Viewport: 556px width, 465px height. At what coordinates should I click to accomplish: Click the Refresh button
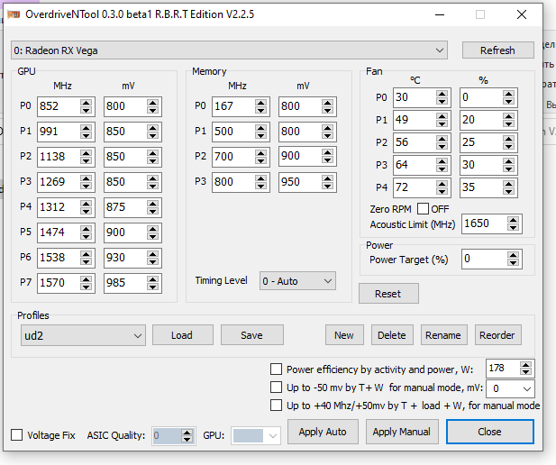pyautogui.click(x=497, y=50)
